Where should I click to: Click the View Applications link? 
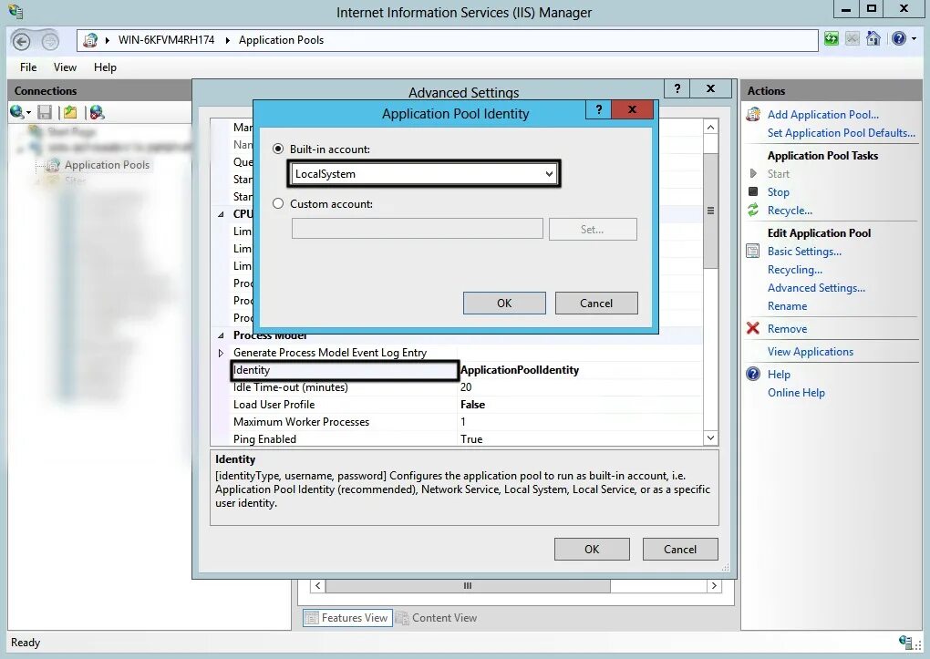tap(811, 352)
